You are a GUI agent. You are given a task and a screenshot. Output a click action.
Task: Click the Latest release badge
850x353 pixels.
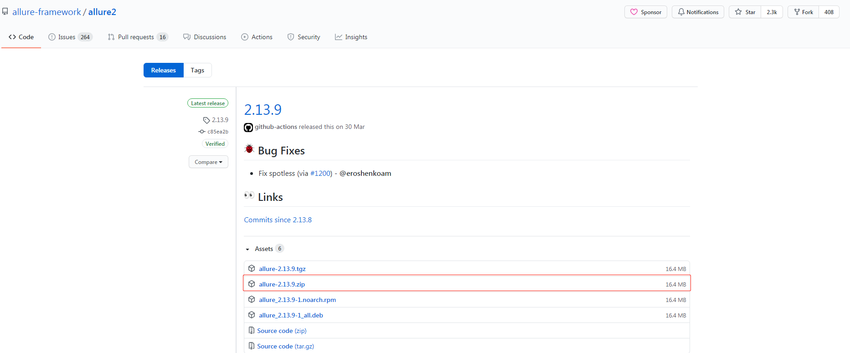208,103
